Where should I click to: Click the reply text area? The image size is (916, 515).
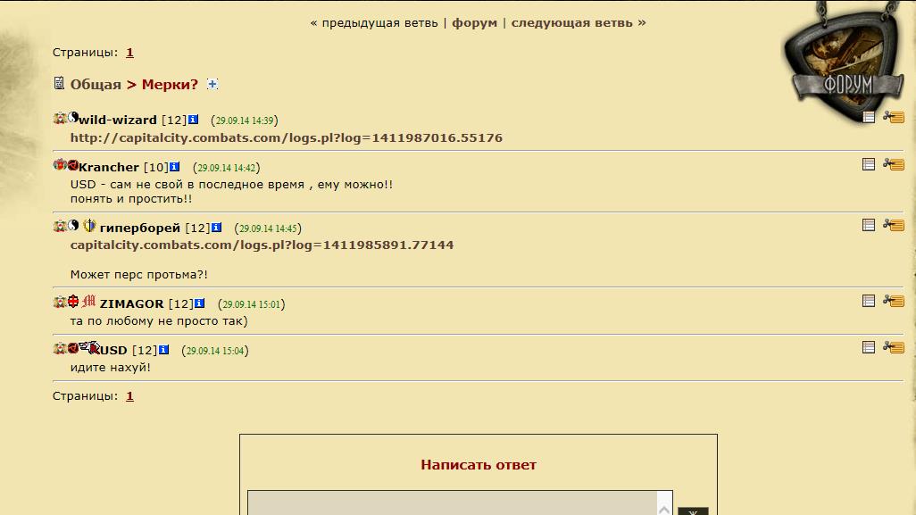point(453,503)
